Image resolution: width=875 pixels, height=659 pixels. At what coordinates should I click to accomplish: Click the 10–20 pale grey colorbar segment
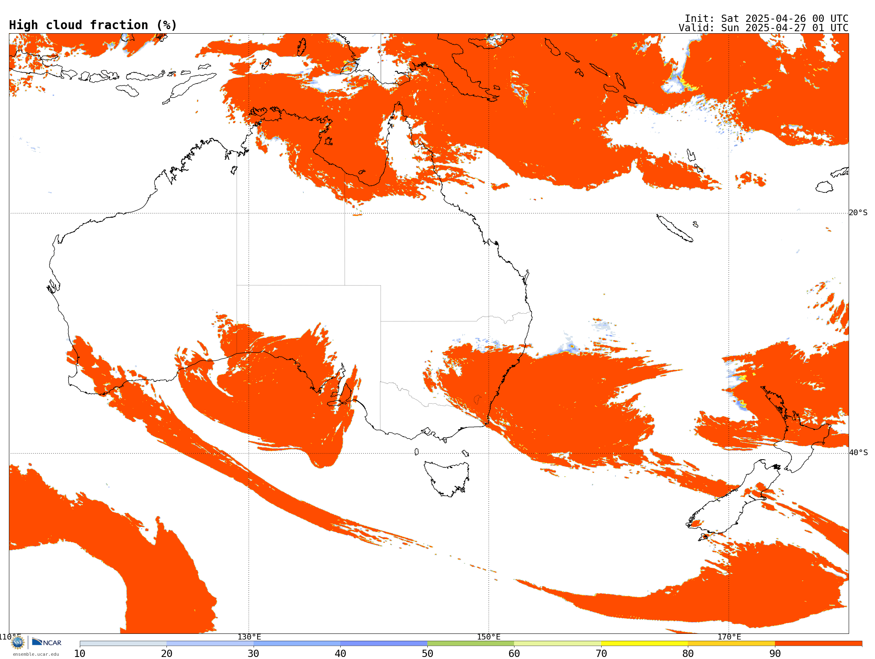coord(123,644)
